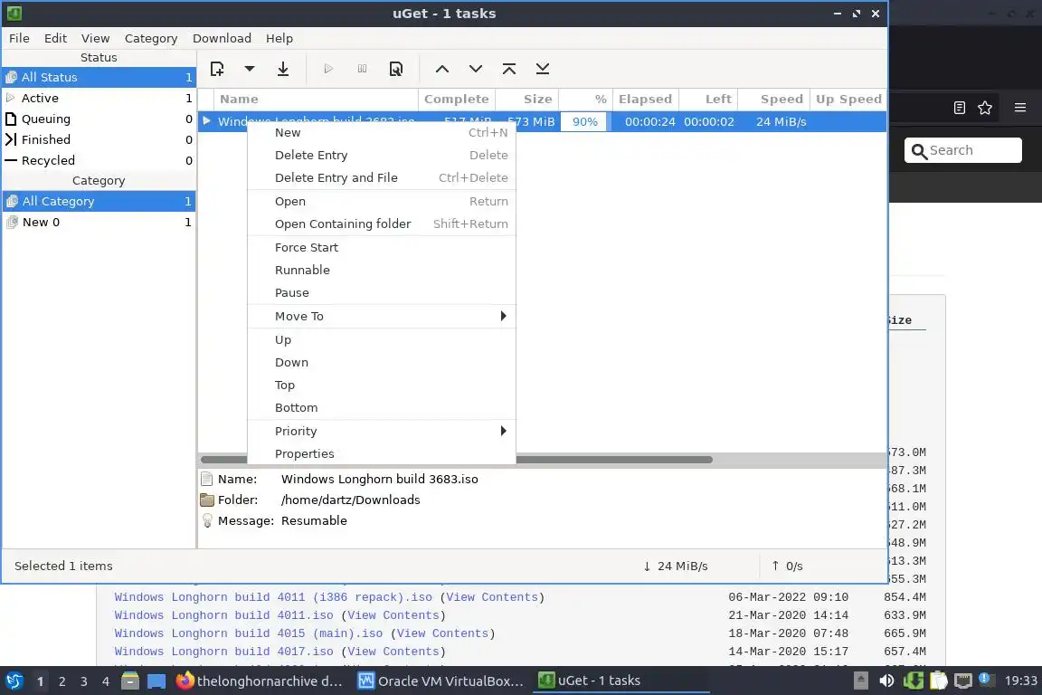
Task: Sort by the Up Speed column header
Action: pyautogui.click(x=848, y=100)
